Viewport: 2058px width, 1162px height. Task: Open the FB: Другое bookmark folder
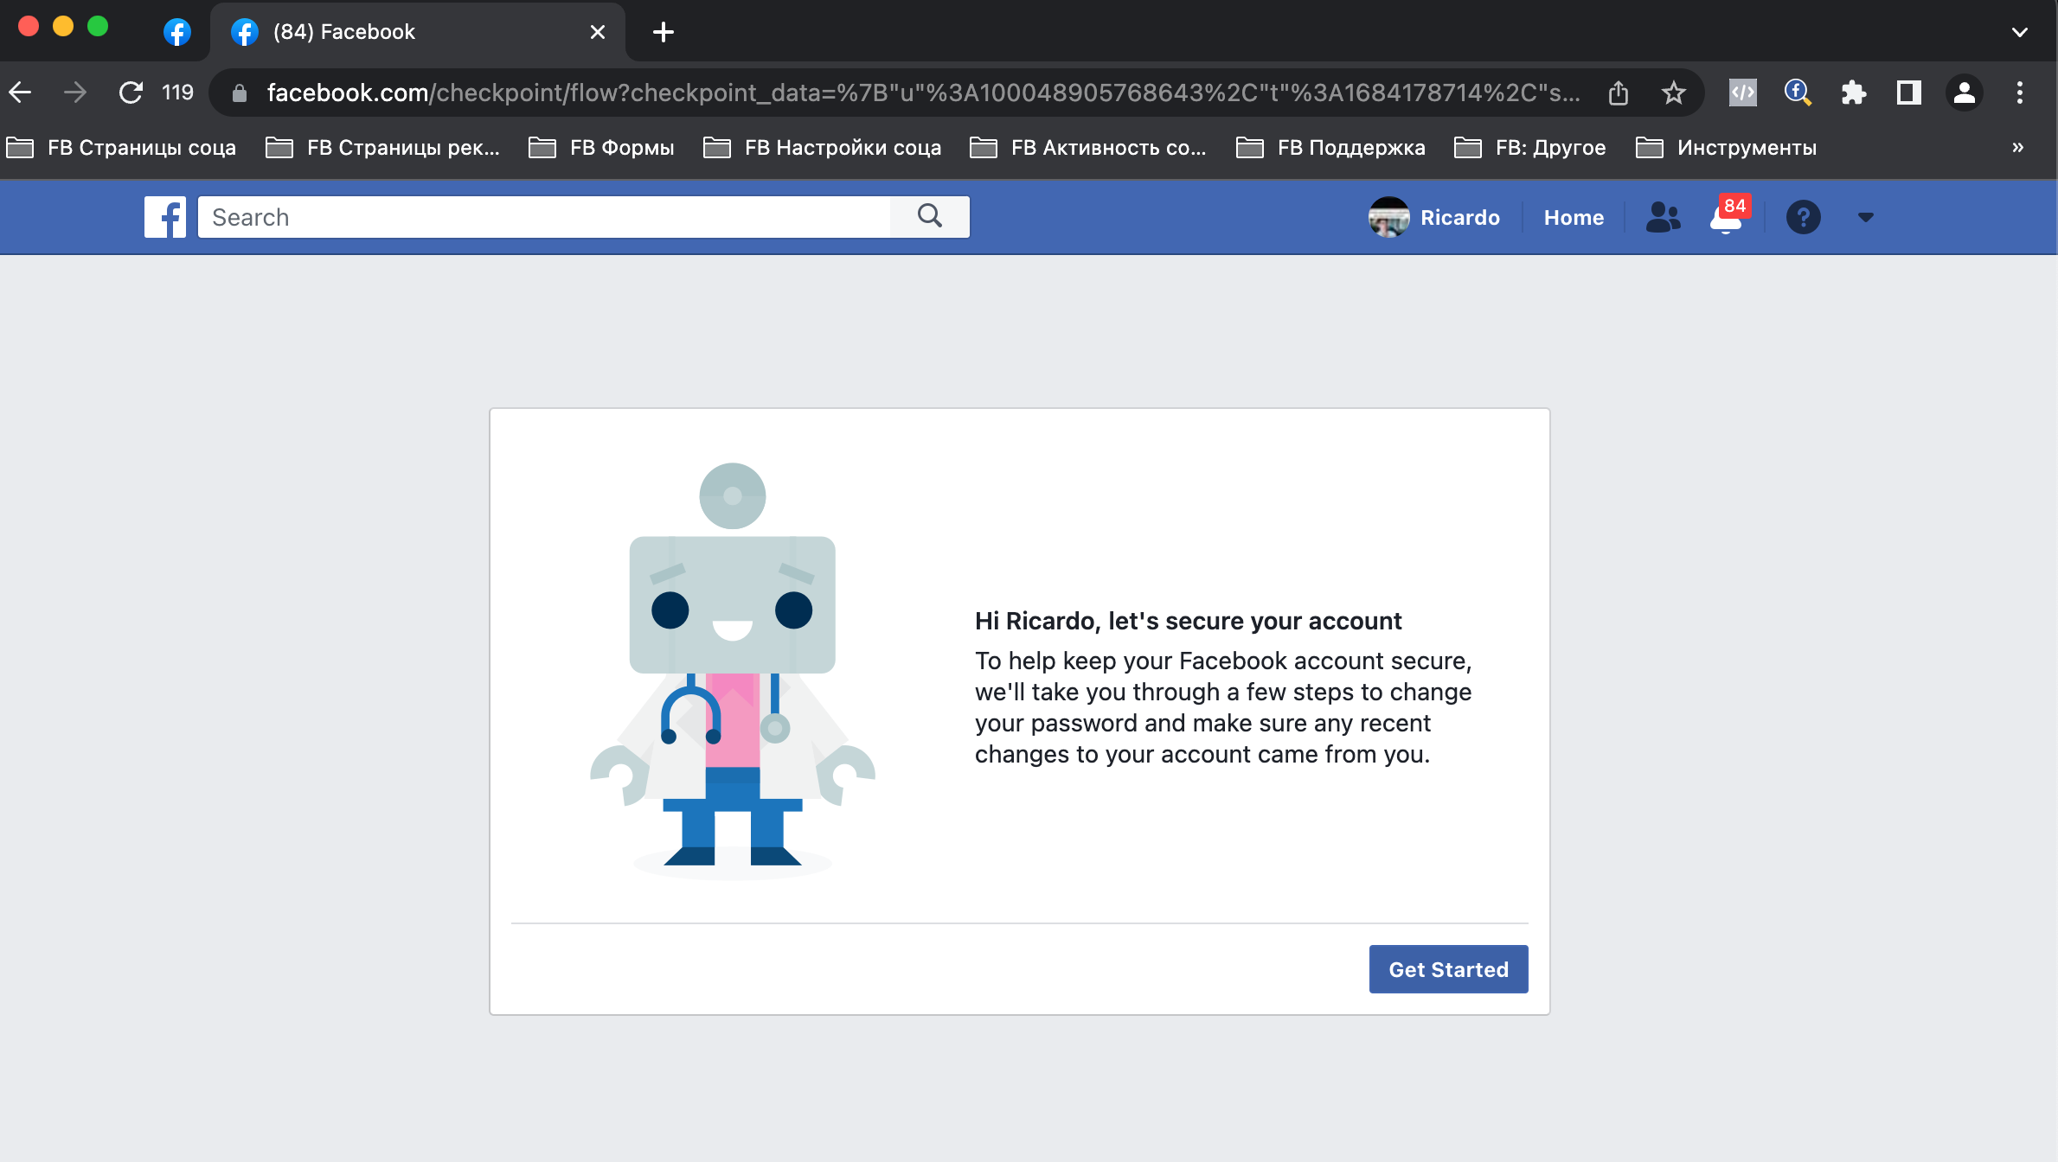1530,148
